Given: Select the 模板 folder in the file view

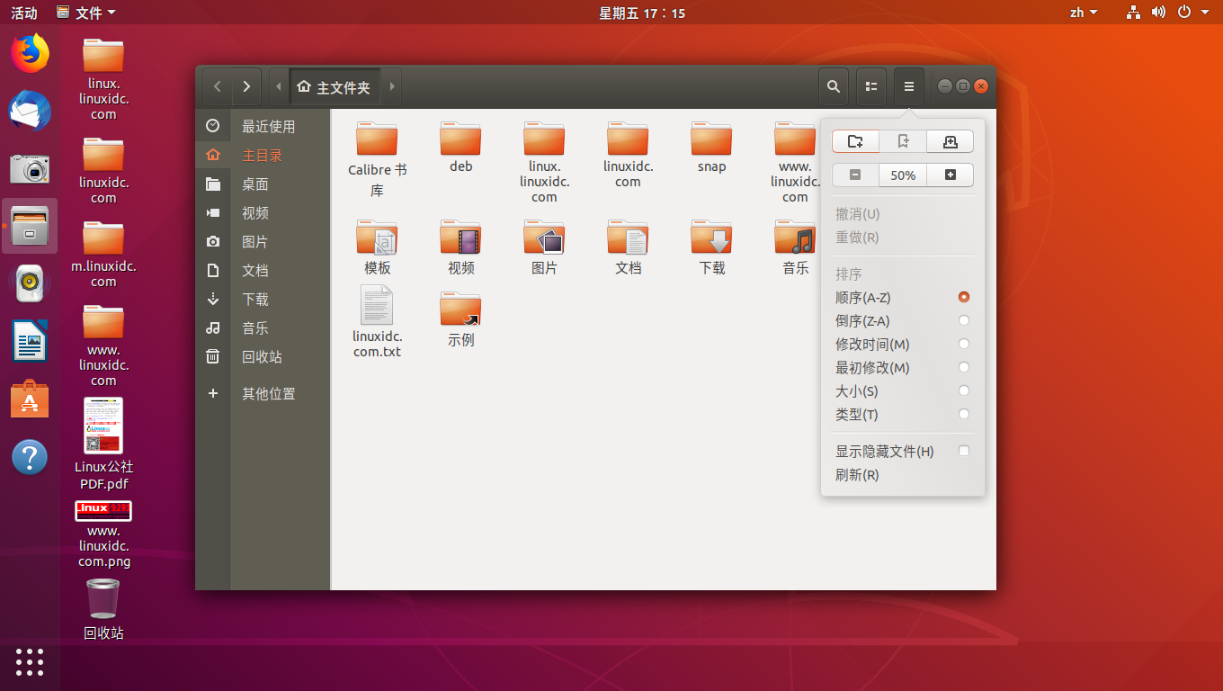Looking at the screenshot, I should coord(377,247).
